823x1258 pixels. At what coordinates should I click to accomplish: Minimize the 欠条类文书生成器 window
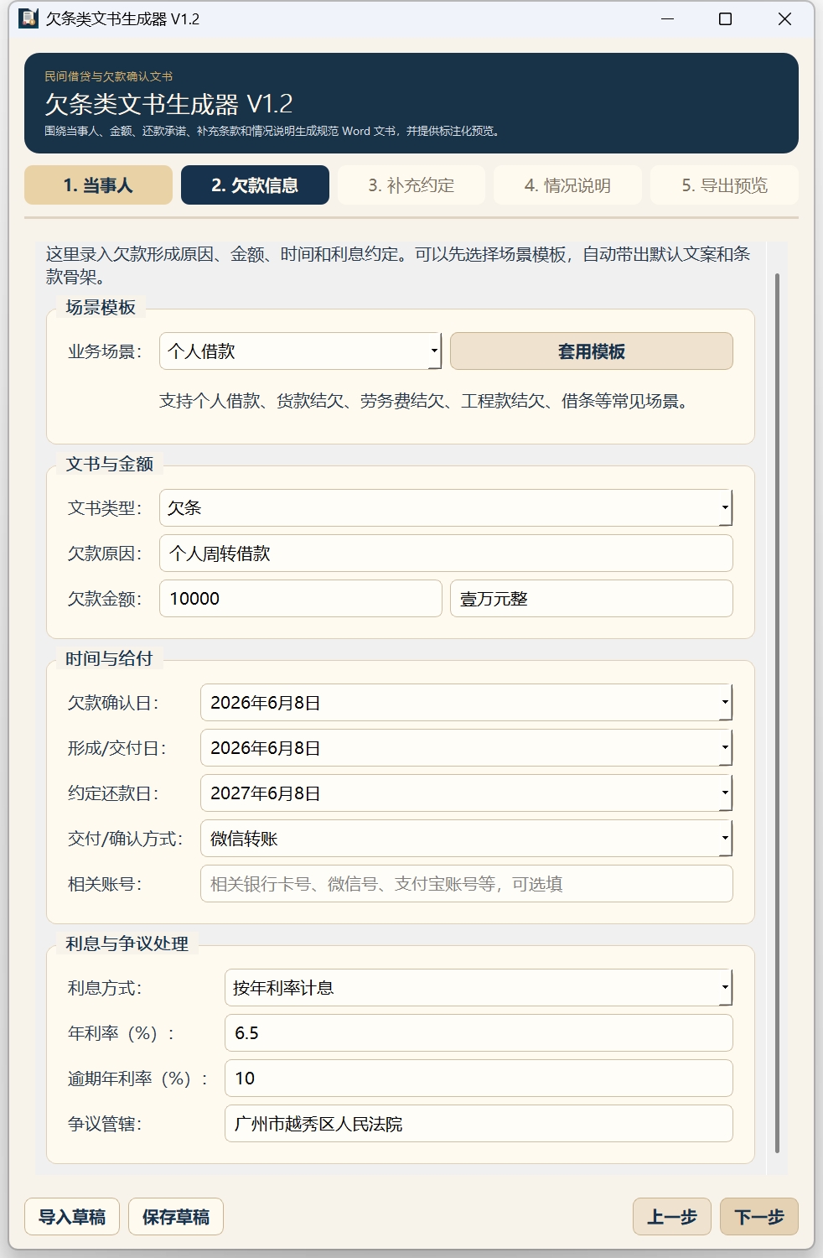click(668, 18)
